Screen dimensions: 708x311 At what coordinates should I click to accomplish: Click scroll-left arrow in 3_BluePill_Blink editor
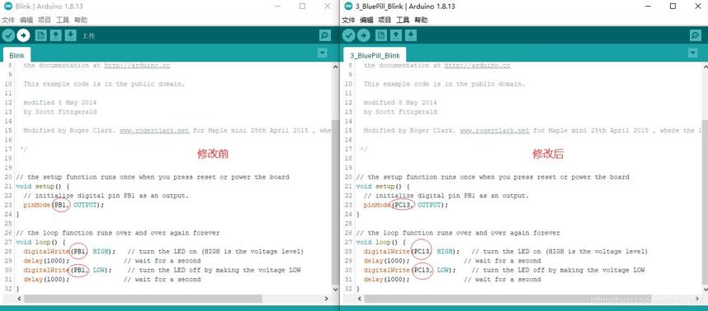coord(360,299)
